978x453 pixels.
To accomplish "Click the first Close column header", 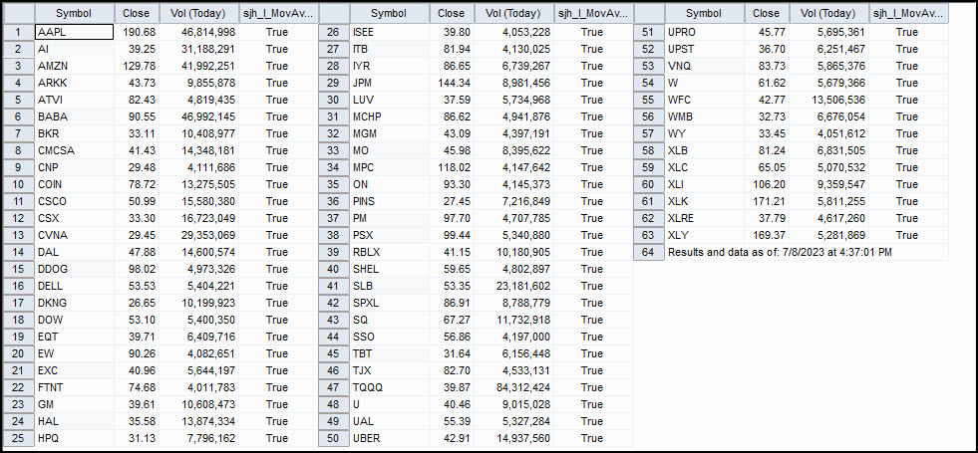I will pos(137,13).
